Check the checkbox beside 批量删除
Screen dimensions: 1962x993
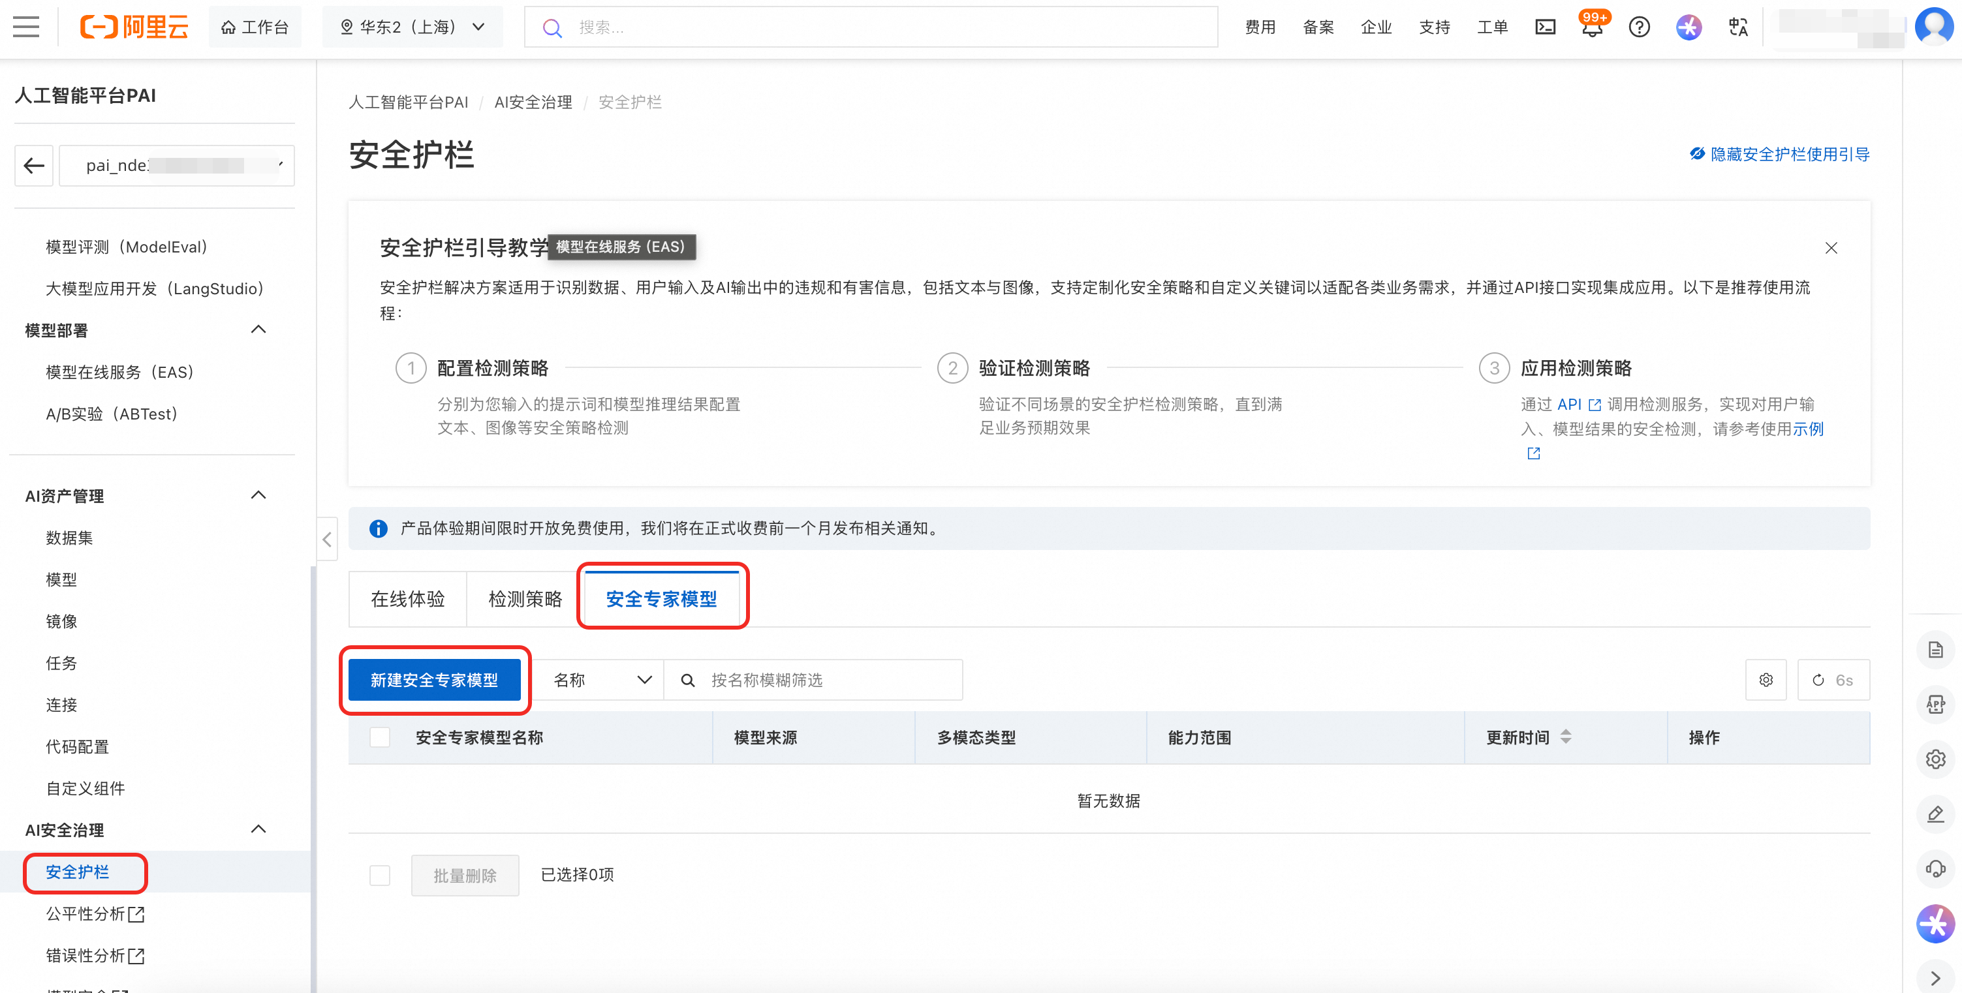[379, 875]
